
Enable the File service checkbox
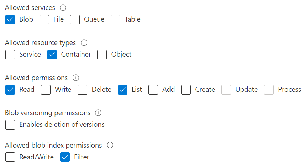[x=44, y=20]
